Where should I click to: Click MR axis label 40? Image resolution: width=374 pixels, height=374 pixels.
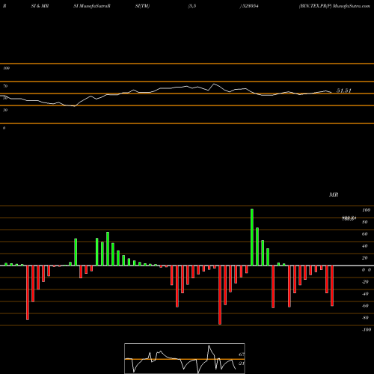tap(365, 246)
